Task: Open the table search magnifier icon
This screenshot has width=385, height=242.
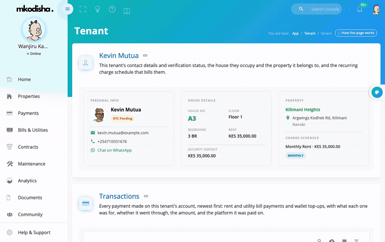Action: 319,240
